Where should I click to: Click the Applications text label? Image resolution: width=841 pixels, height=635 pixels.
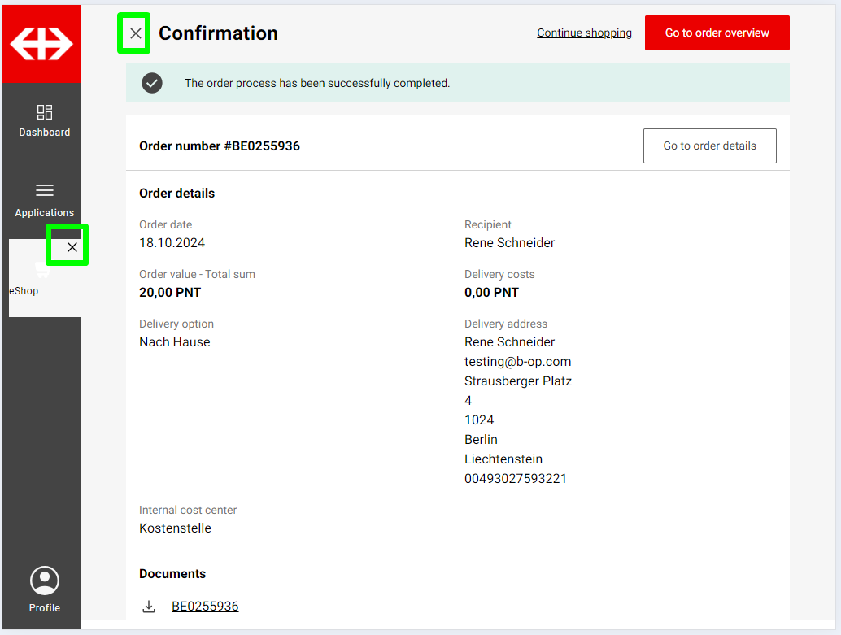pyautogui.click(x=45, y=213)
